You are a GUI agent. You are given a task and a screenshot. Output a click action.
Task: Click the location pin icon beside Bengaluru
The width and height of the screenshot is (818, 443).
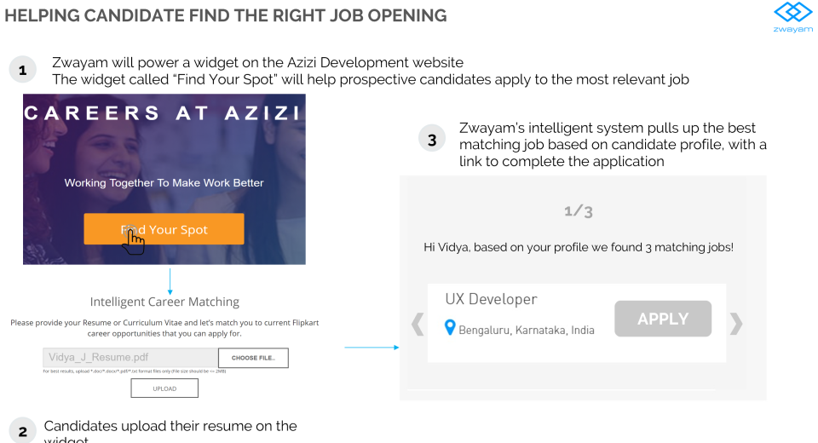click(451, 328)
